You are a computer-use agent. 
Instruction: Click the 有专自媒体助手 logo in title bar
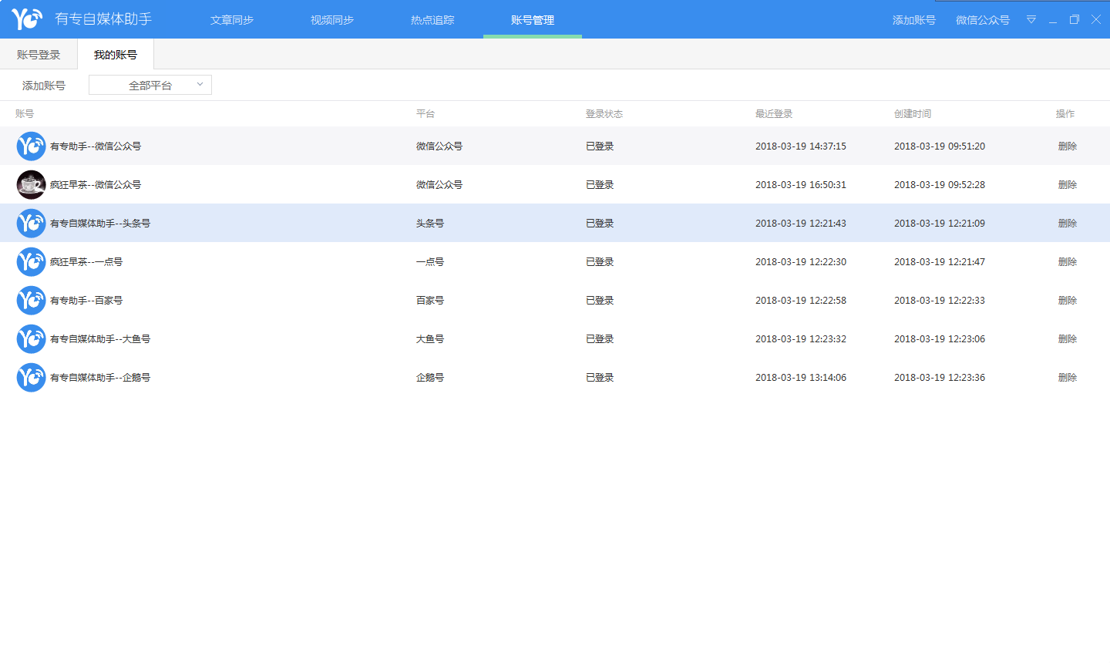27,19
